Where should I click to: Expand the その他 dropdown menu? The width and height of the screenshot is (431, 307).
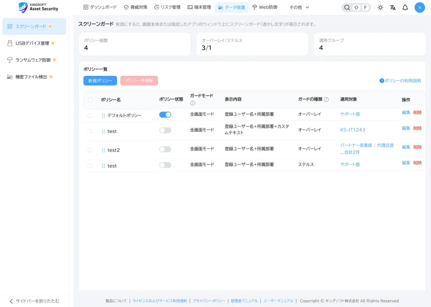(x=299, y=7)
